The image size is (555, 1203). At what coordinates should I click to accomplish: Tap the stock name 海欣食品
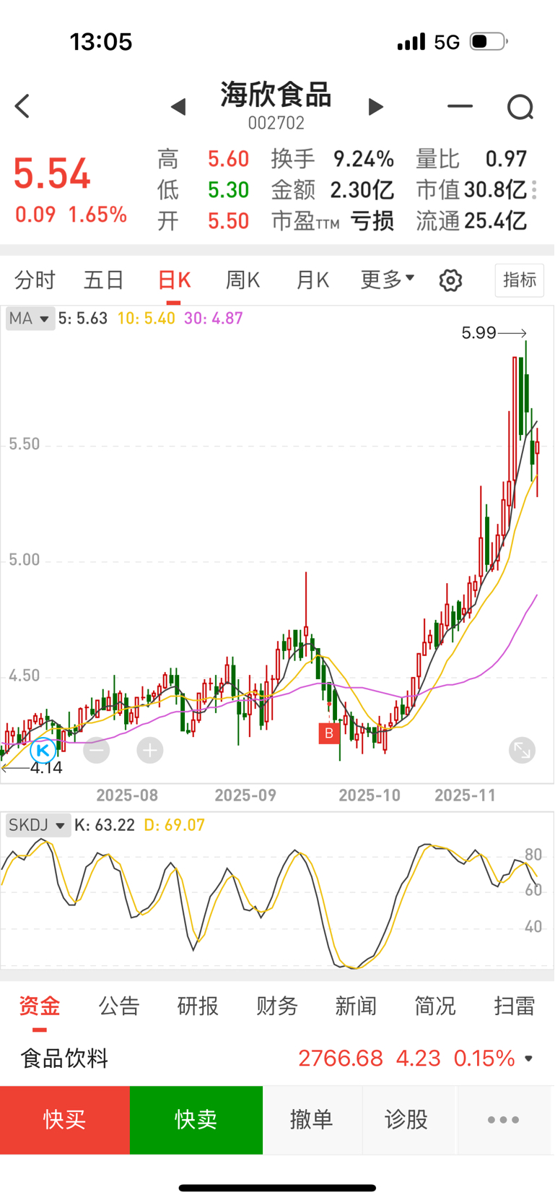[276, 95]
